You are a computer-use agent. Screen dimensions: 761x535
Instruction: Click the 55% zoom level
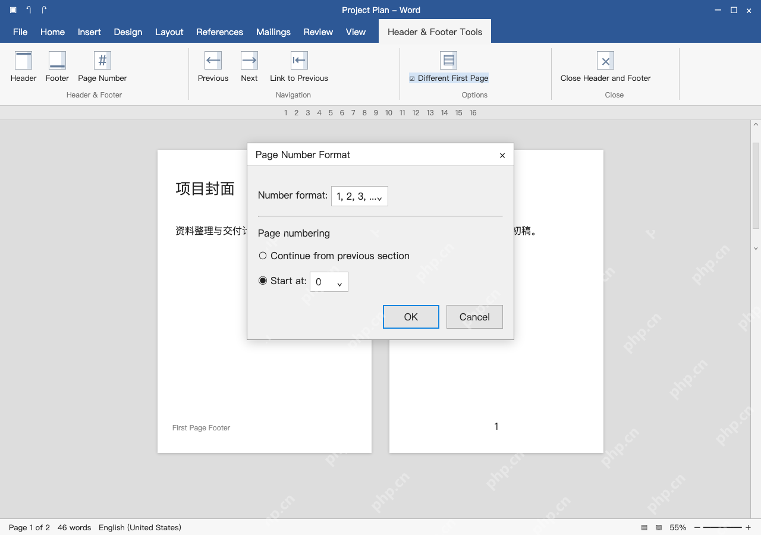tap(678, 527)
